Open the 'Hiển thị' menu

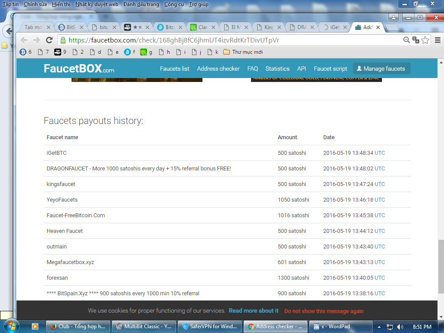pyautogui.click(x=61, y=4)
